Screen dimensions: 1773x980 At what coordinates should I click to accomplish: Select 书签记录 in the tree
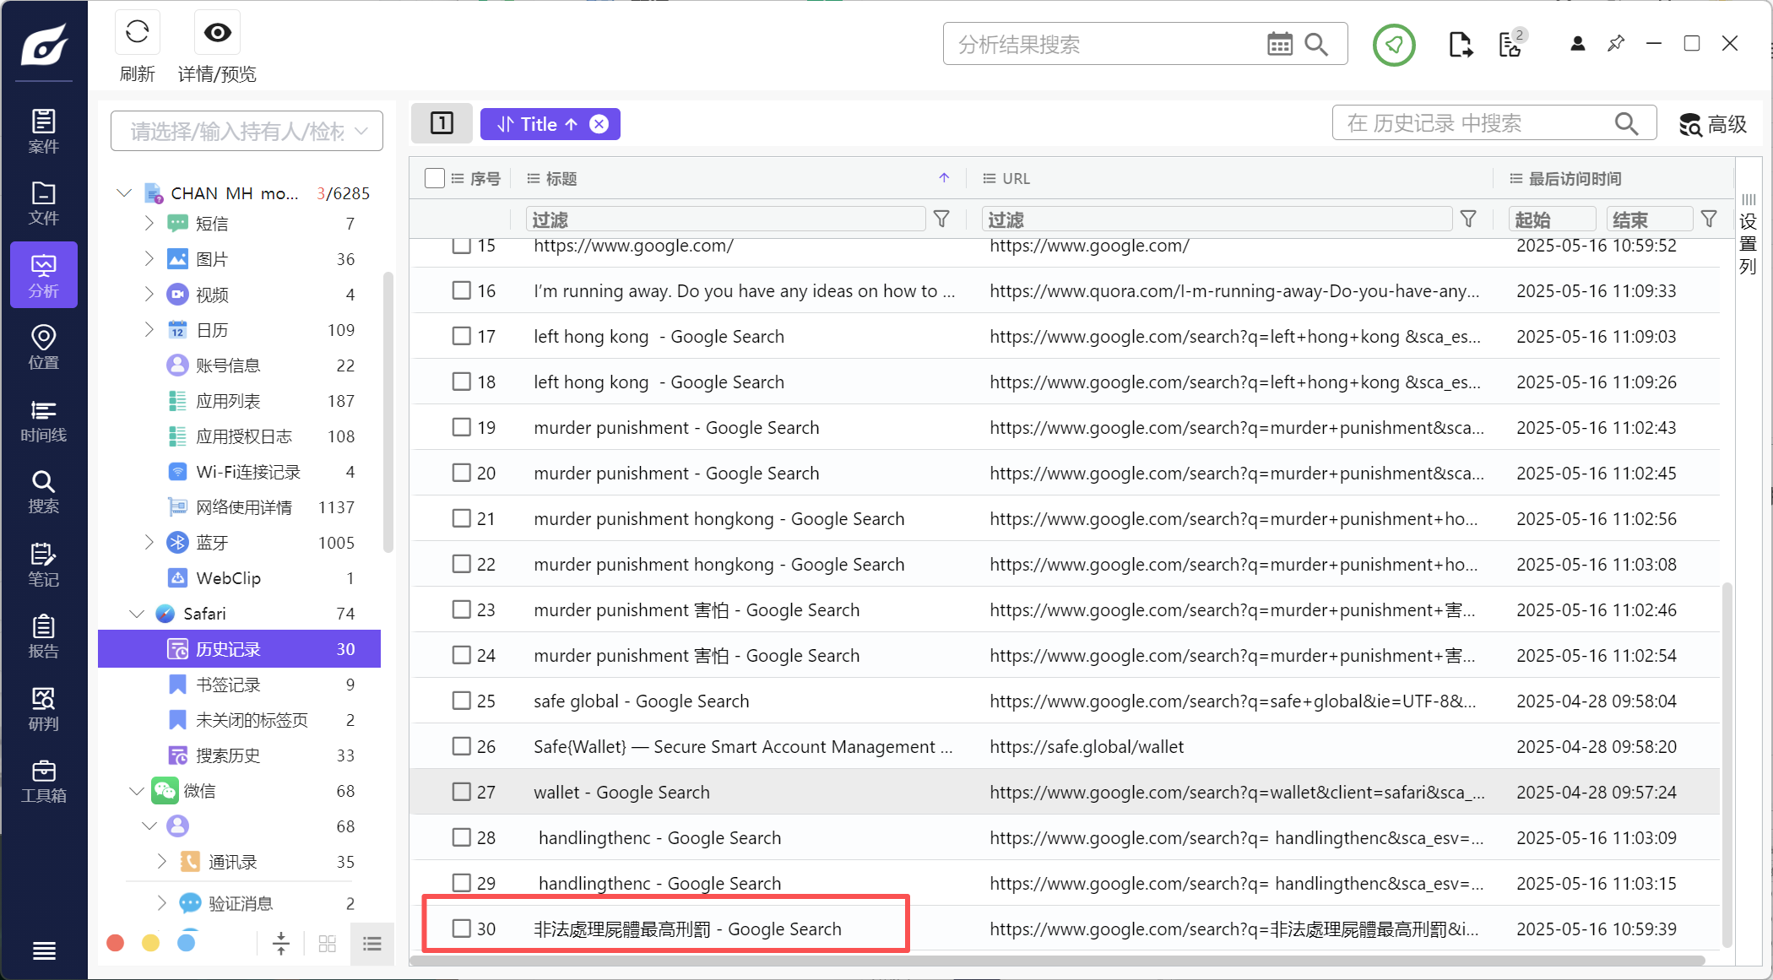tap(228, 685)
